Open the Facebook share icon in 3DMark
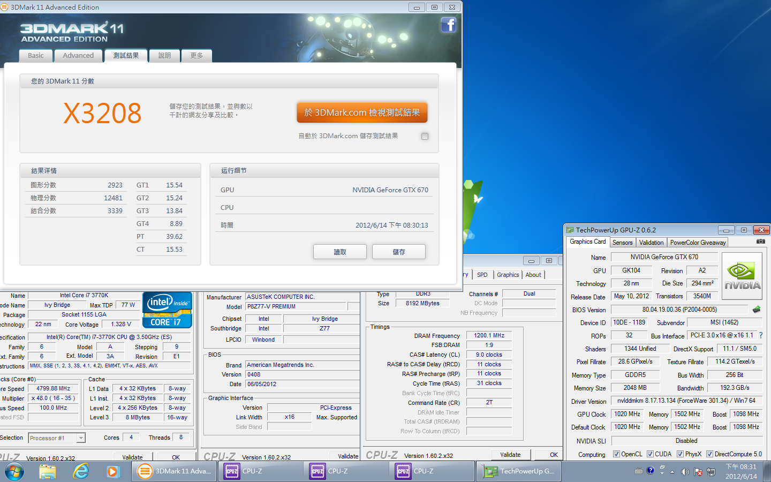 click(449, 25)
